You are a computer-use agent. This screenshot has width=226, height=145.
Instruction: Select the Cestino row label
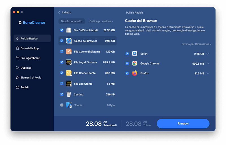79,94
